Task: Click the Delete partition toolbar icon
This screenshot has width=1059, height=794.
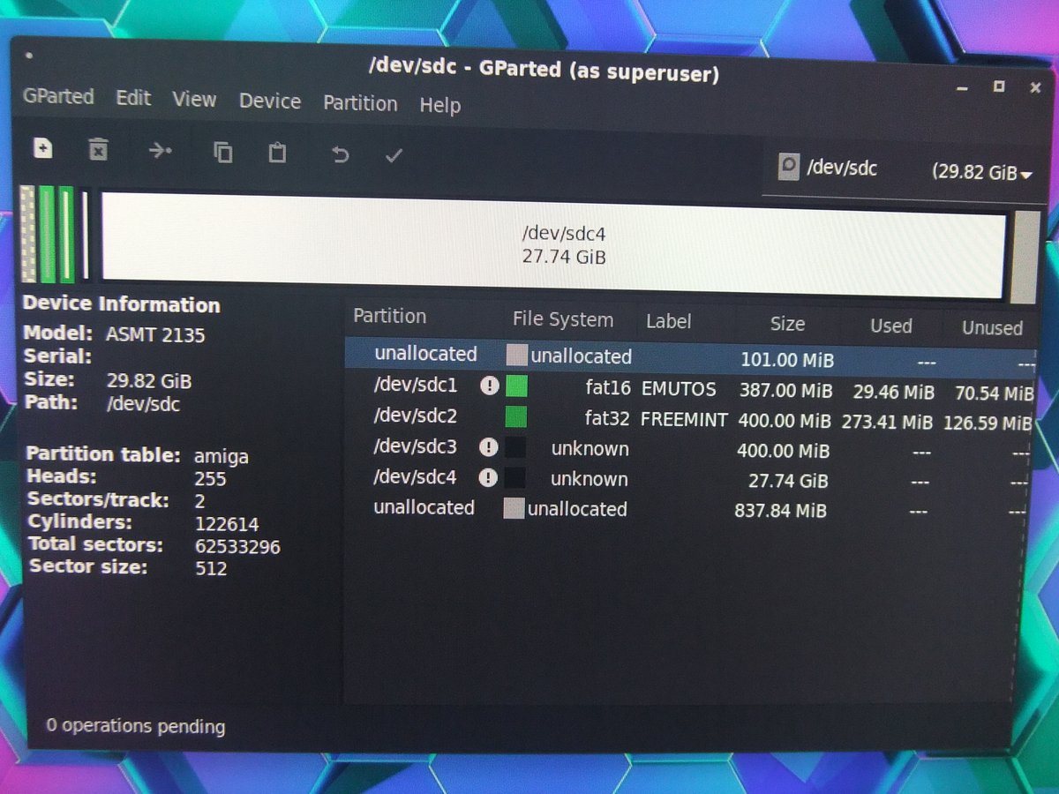Action: pos(98,149)
